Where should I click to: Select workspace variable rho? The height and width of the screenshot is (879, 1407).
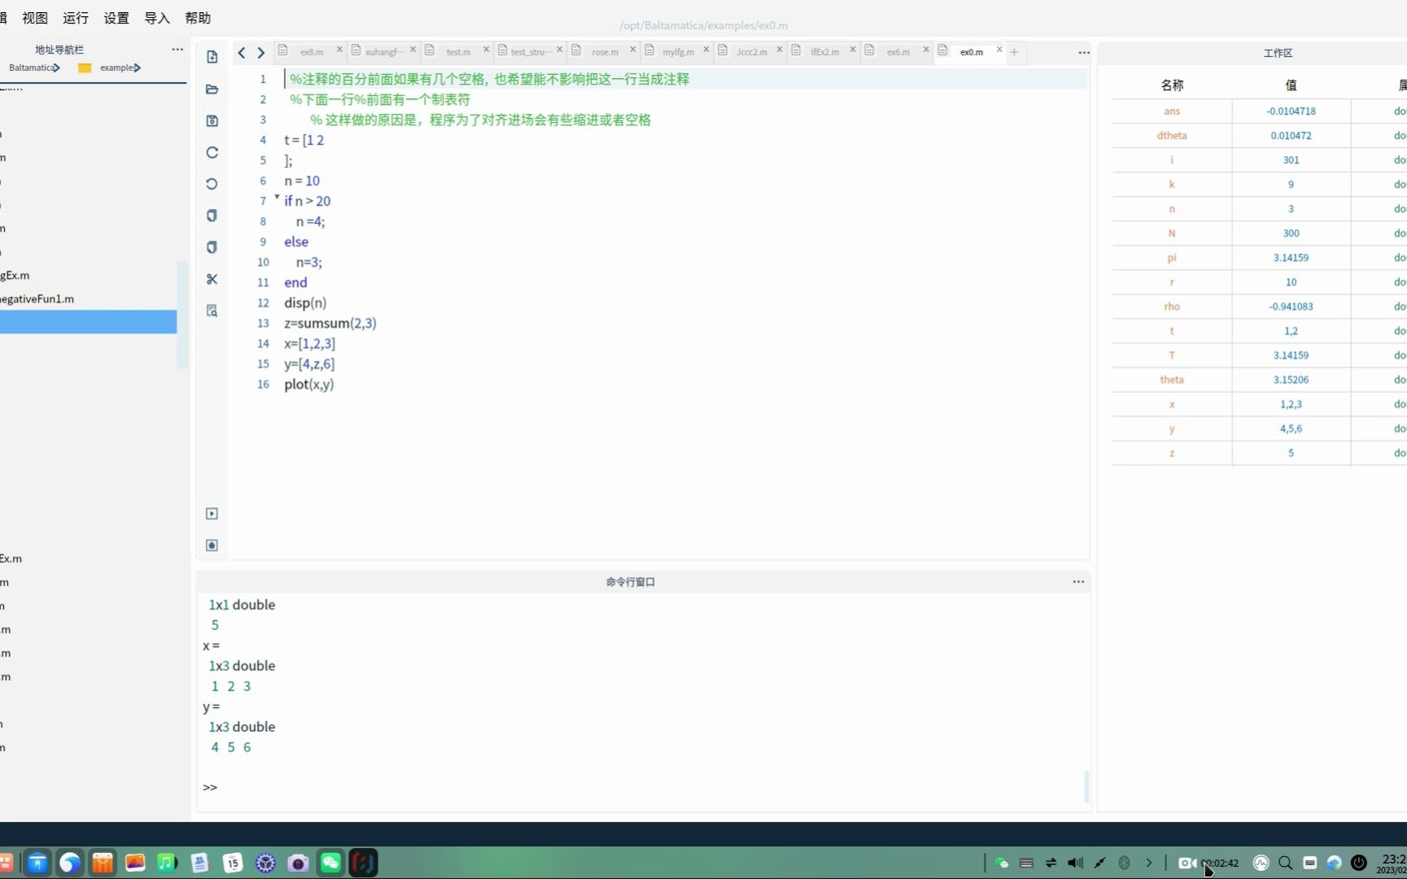[1172, 306]
